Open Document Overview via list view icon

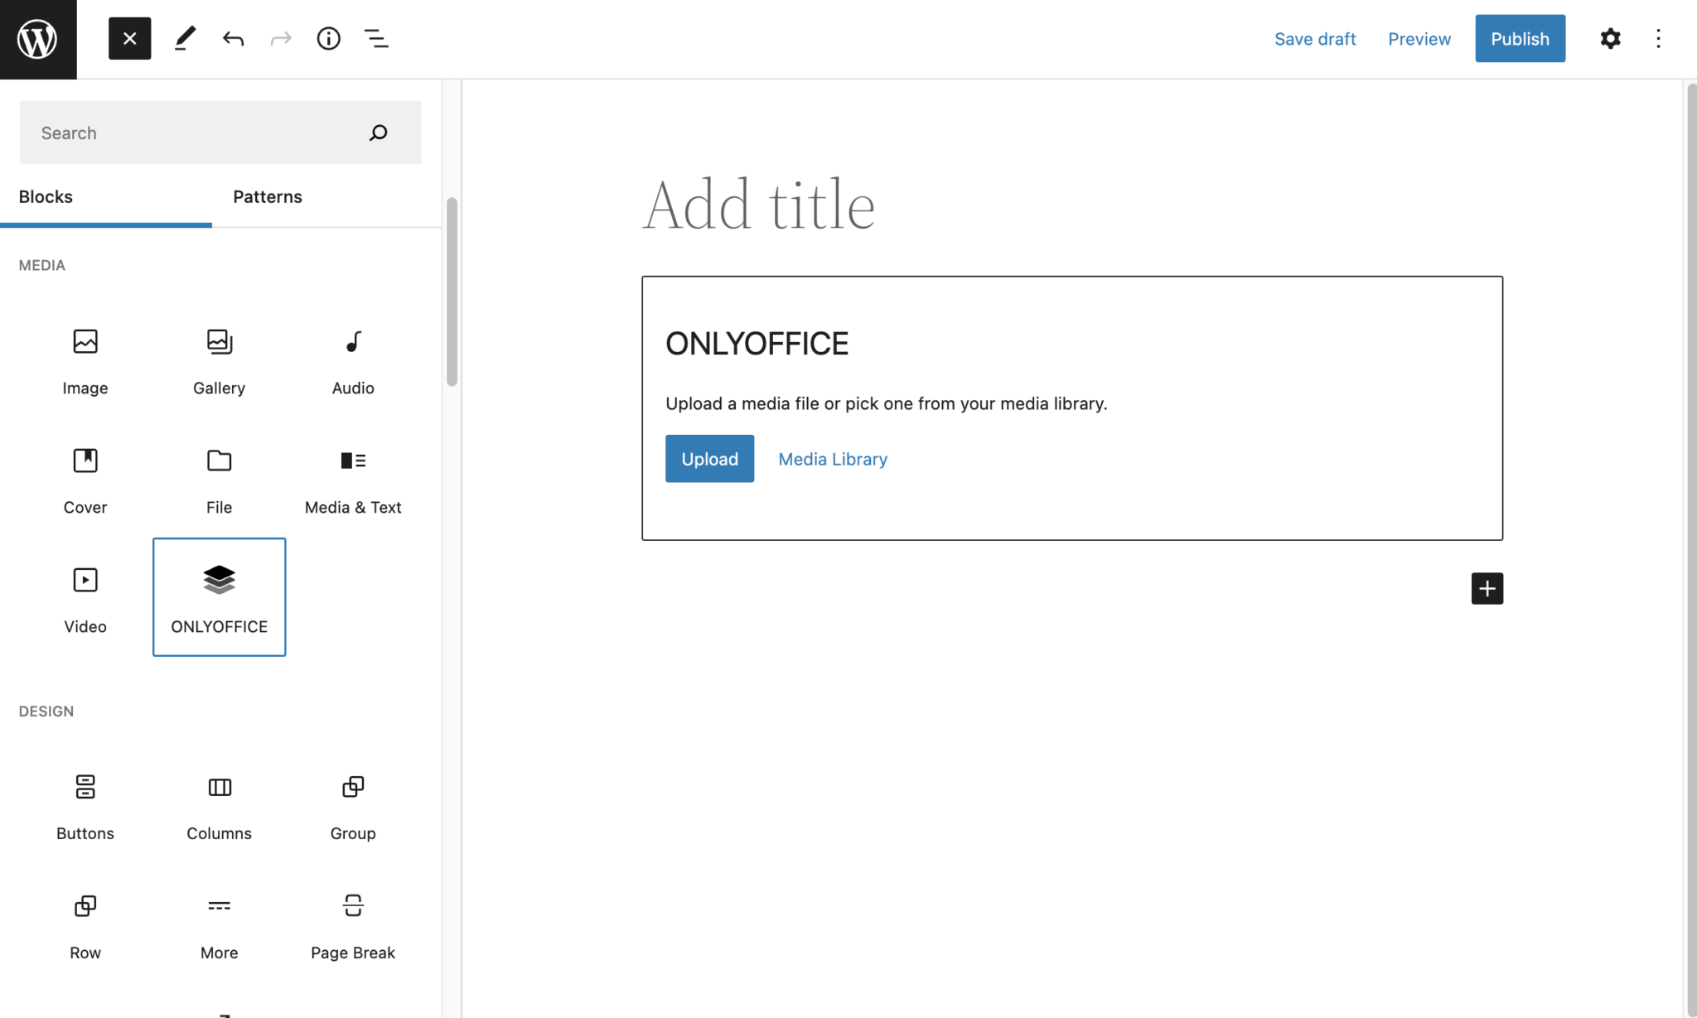pyautogui.click(x=376, y=38)
